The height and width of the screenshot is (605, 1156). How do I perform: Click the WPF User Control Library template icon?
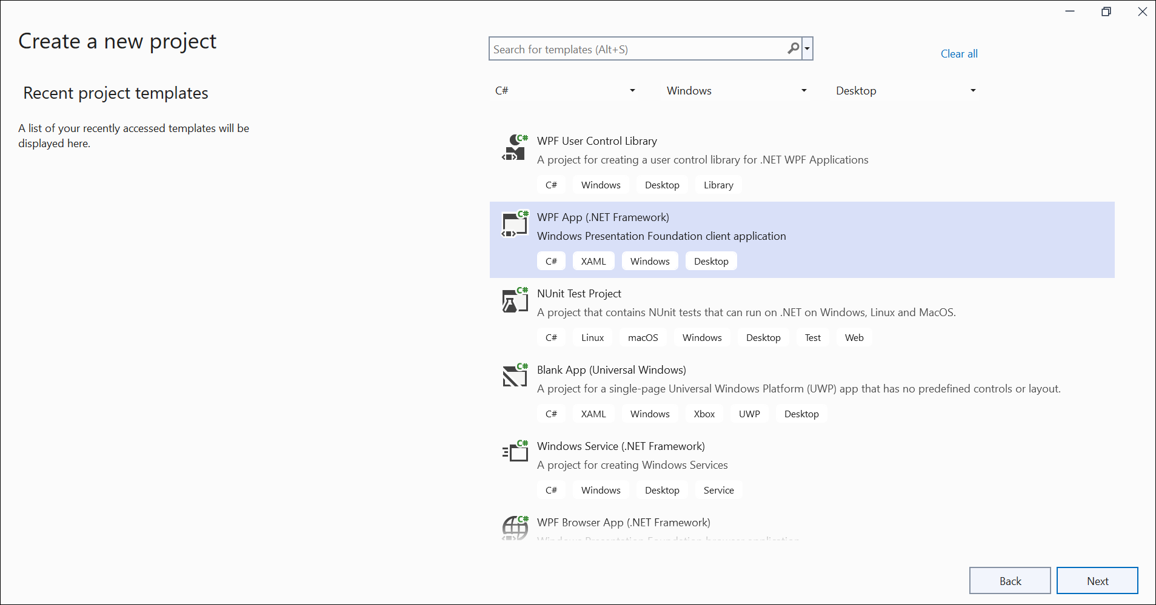515,148
